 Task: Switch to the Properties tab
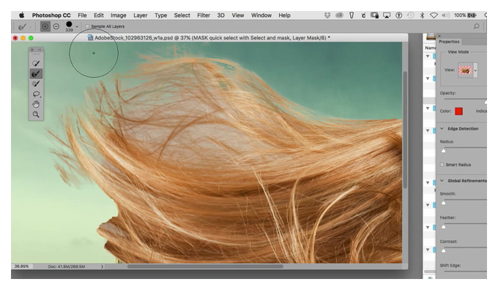tap(449, 42)
